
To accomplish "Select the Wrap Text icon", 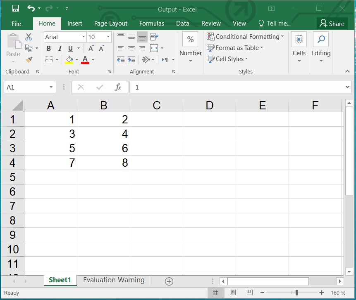I will 154,37.
